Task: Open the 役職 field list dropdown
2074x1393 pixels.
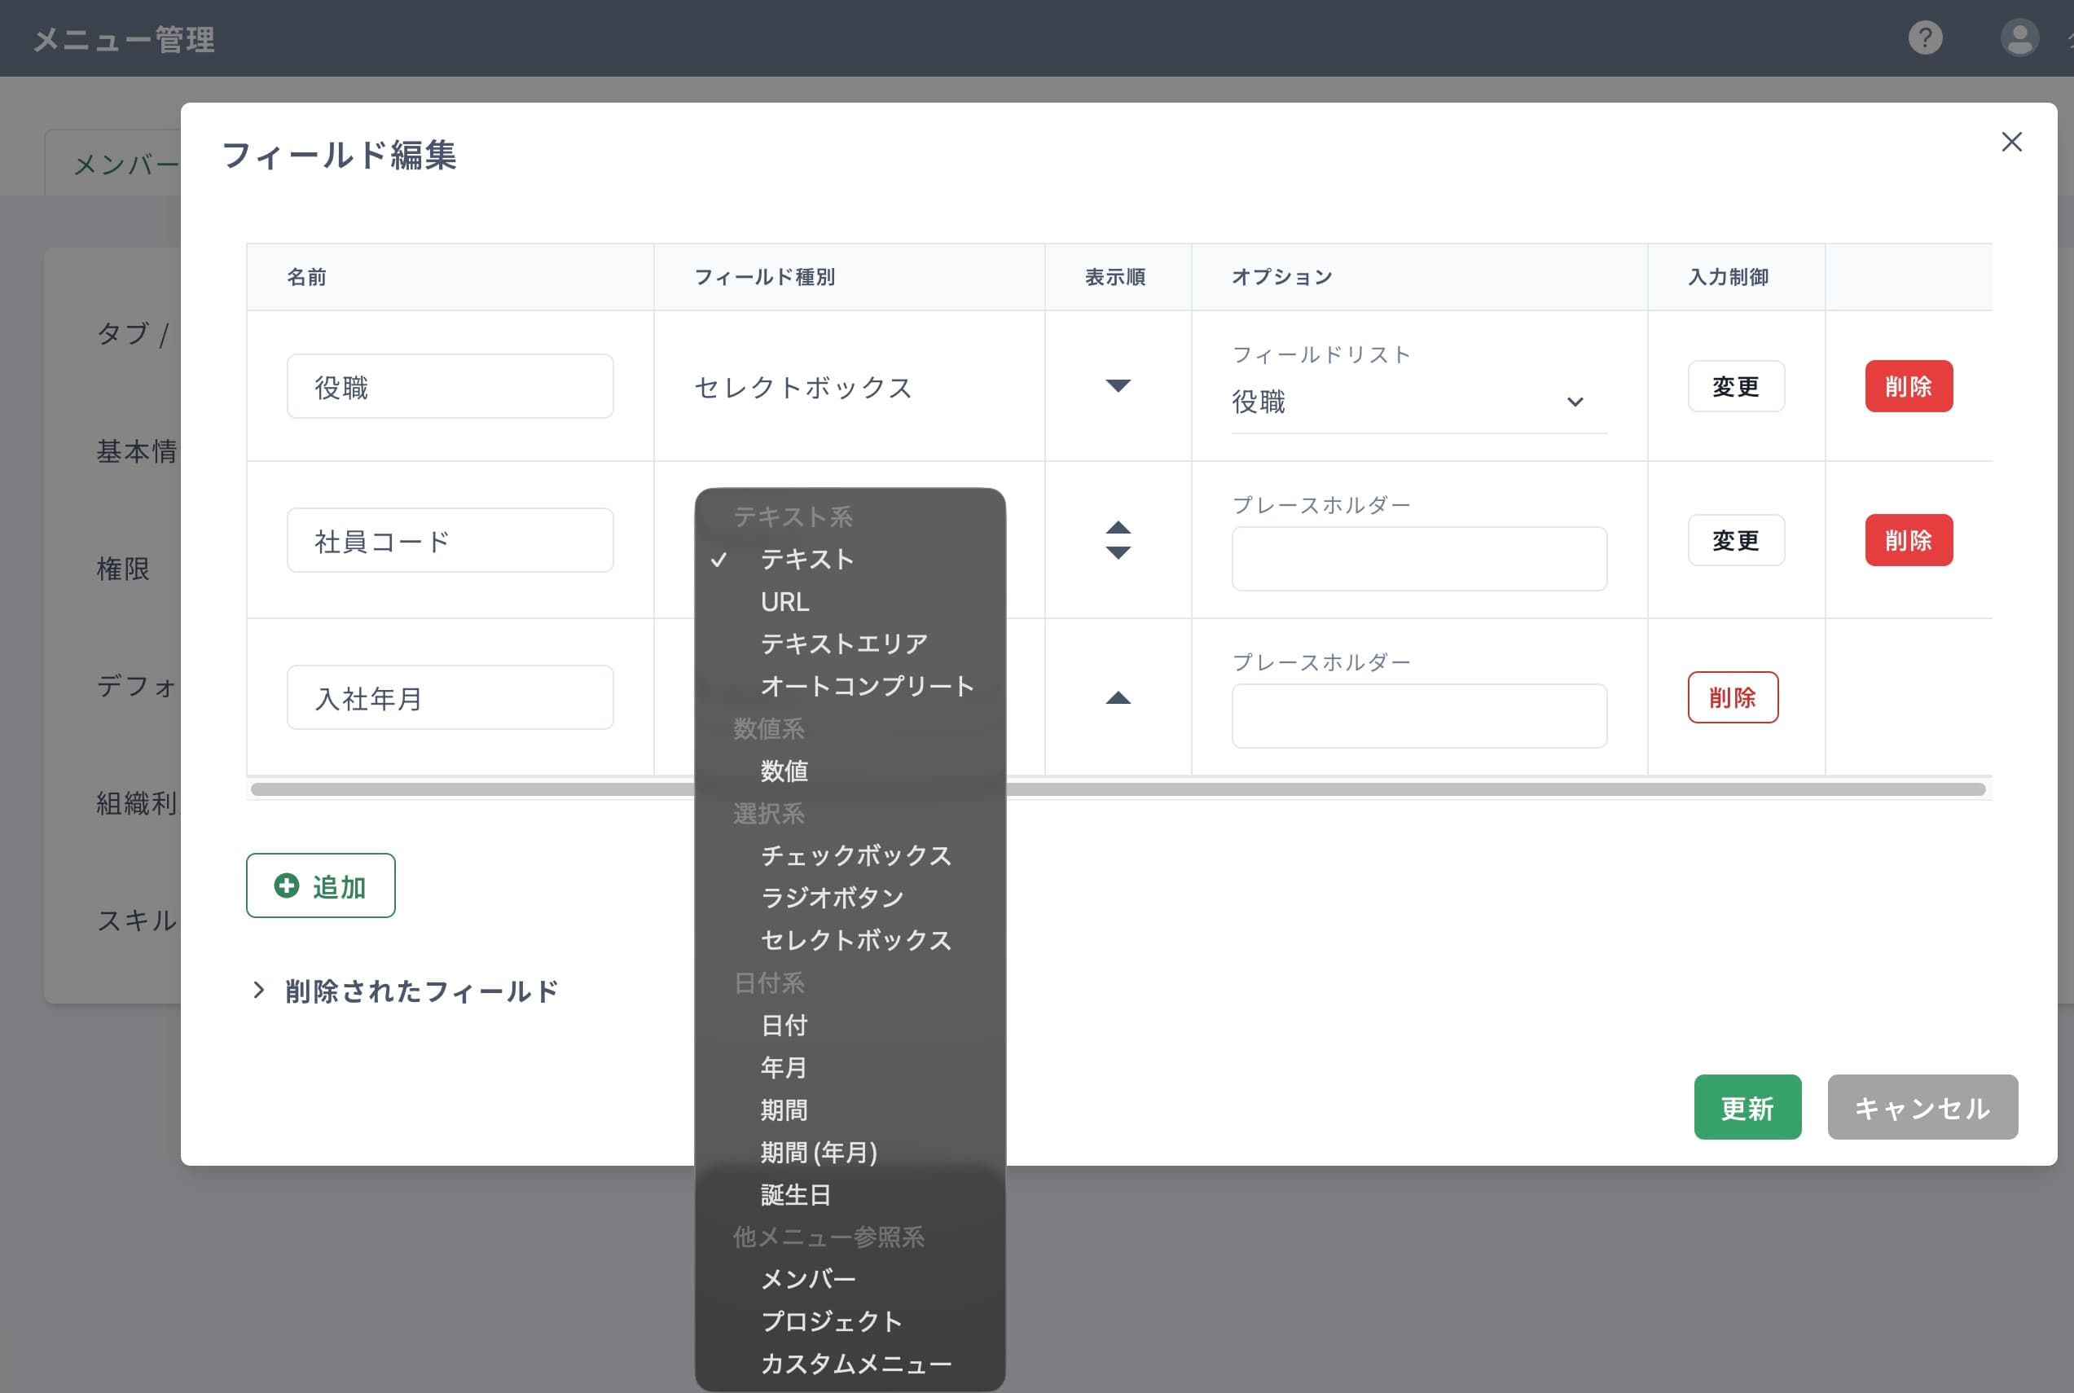Action: click(1417, 402)
